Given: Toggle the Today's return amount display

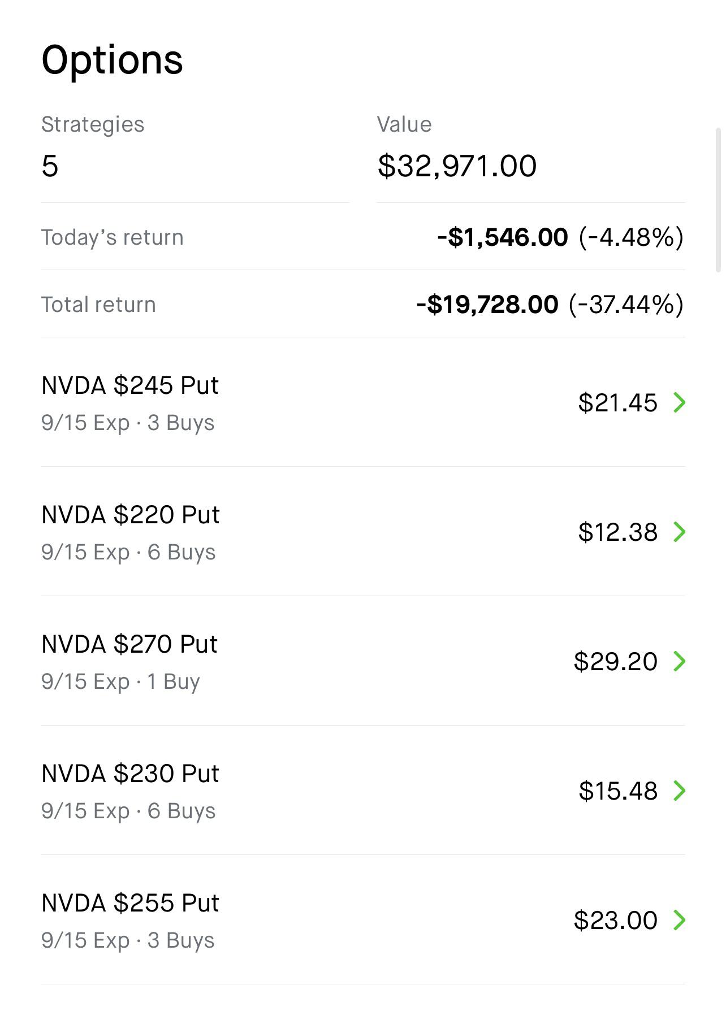Looking at the screenshot, I should click(502, 237).
